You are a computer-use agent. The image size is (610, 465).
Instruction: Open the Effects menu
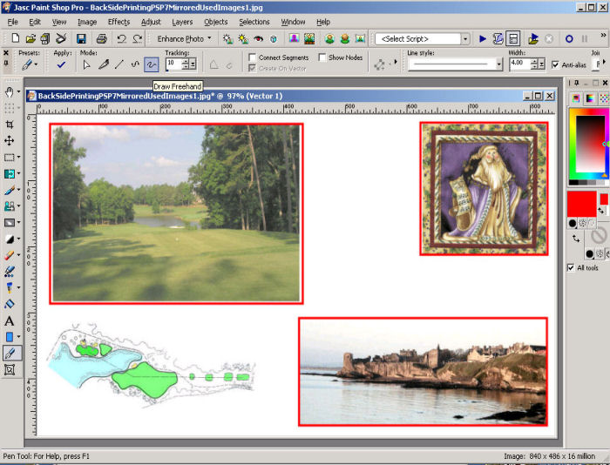coord(119,21)
